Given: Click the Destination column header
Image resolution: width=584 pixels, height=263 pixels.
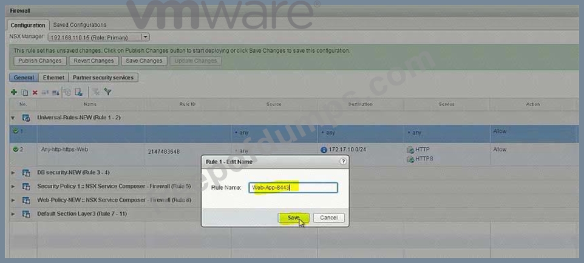Looking at the screenshot, I should [x=360, y=104].
